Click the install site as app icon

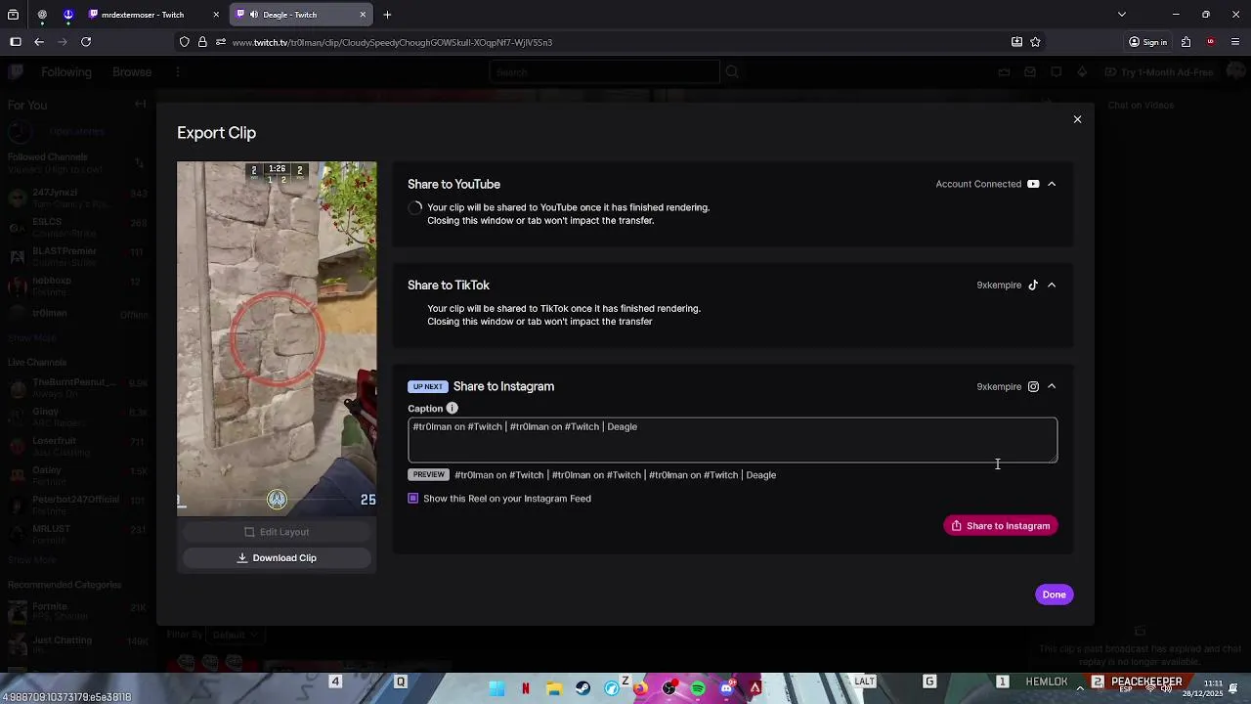coord(1016,42)
